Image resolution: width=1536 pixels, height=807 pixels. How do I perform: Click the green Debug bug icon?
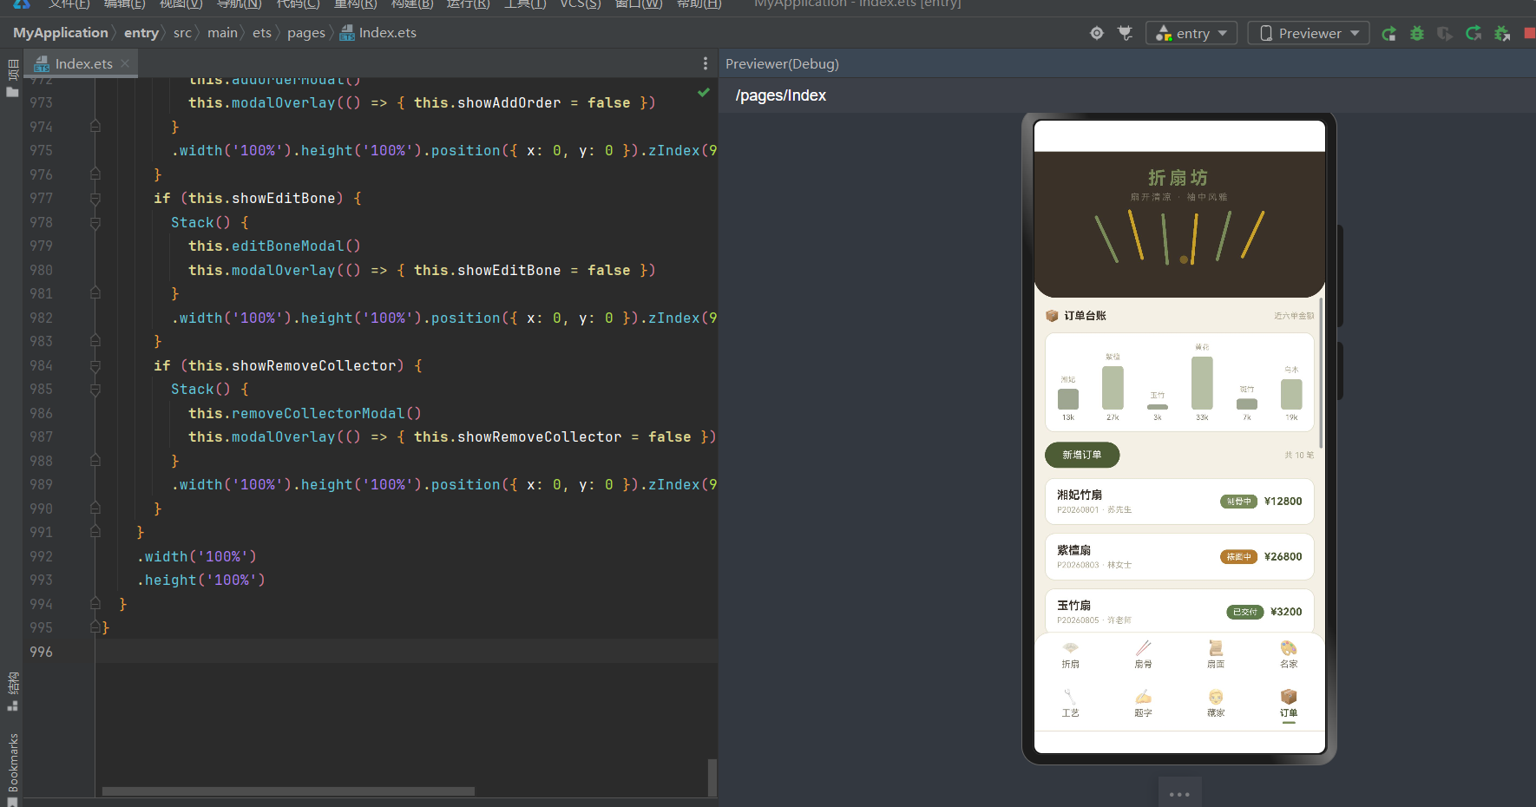tap(1417, 33)
